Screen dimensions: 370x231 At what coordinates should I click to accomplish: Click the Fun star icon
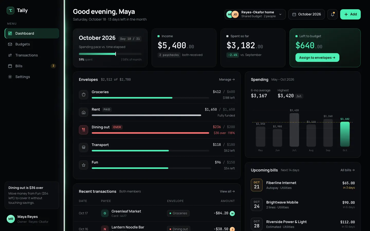coord(84,165)
